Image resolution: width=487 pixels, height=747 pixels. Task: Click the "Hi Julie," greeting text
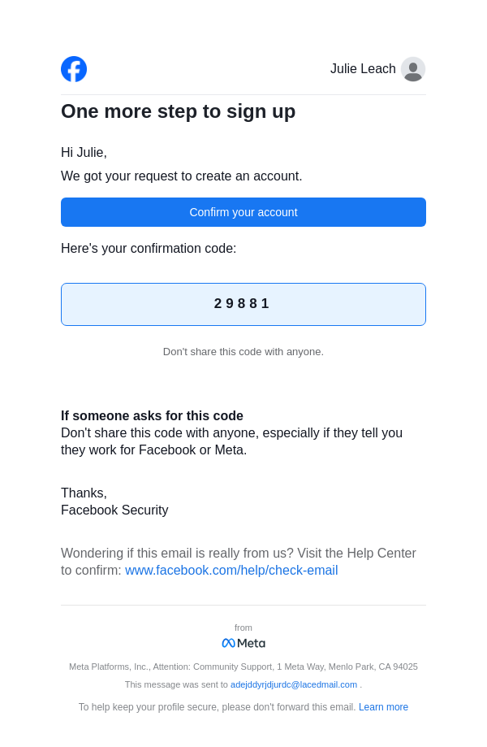pos(84,153)
